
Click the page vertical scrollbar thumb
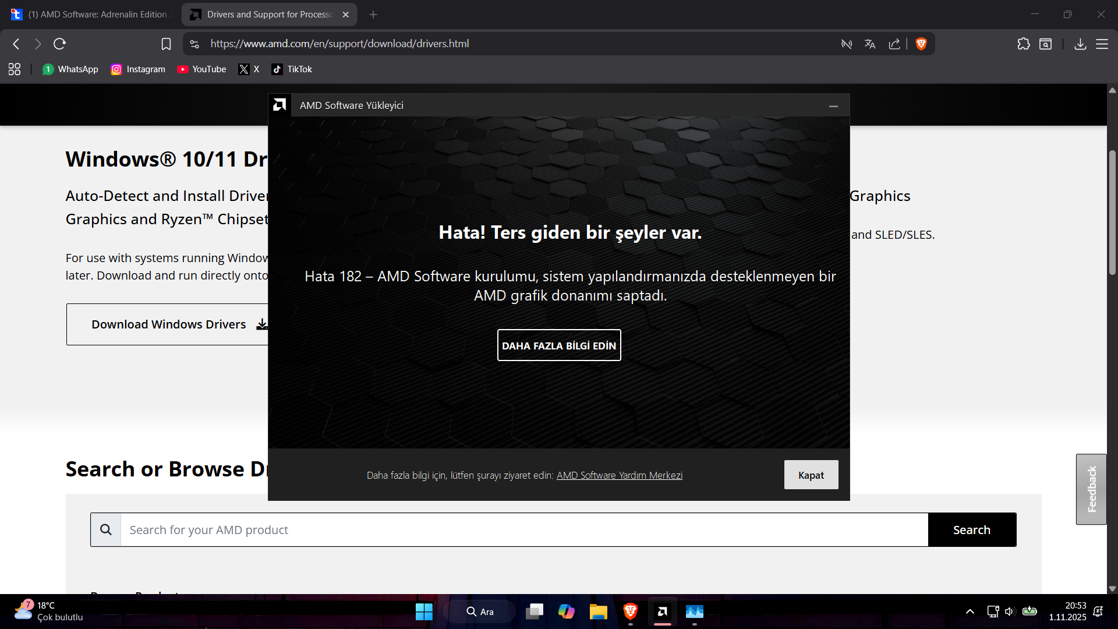click(x=1112, y=213)
